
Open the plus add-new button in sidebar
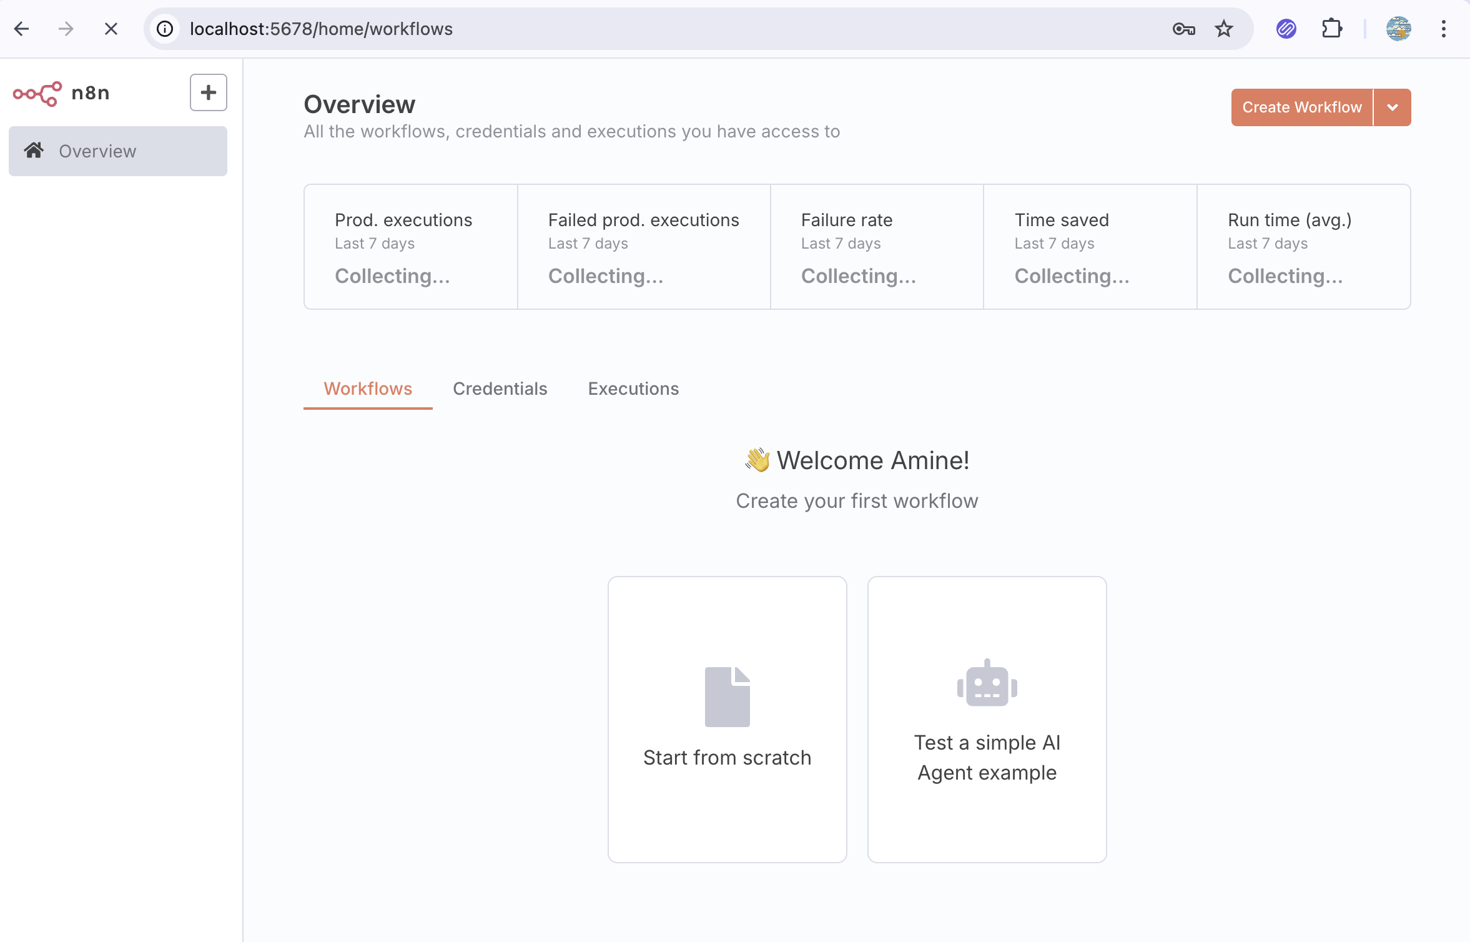pyautogui.click(x=209, y=92)
